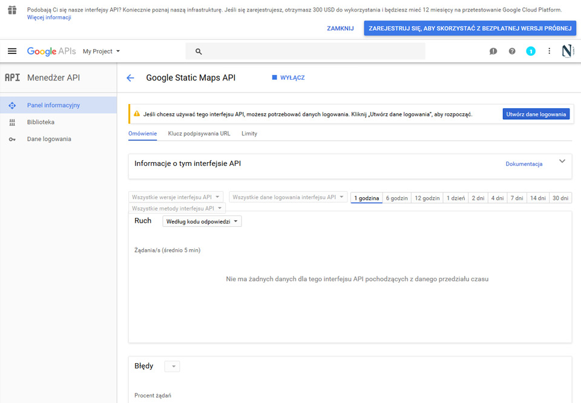Viewport: 581px width, 403px height.
Task: Click Utwórz dane logowania button
Action: click(x=536, y=114)
